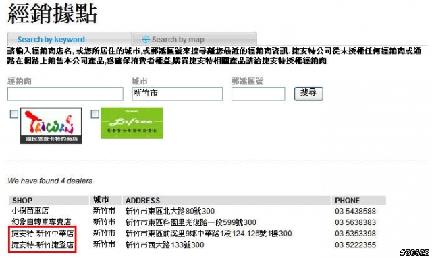Click the 新竹市 city cell in the 小樹苗車店 row
The width and height of the screenshot is (432, 258).
point(104,211)
